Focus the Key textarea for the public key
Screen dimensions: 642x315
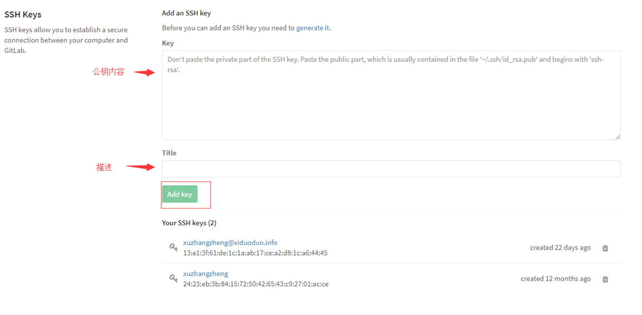coord(391,95)
